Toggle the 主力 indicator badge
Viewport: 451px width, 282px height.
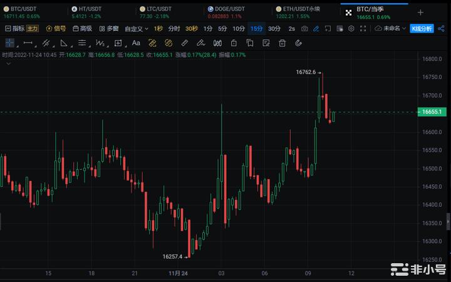pos(33,29)
